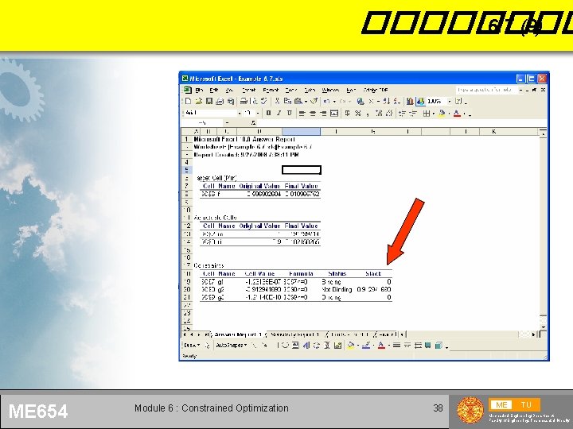Open the Font name dropdown
Image resolution: width=573 pixels, height=429 pixels.
(239, 114)
